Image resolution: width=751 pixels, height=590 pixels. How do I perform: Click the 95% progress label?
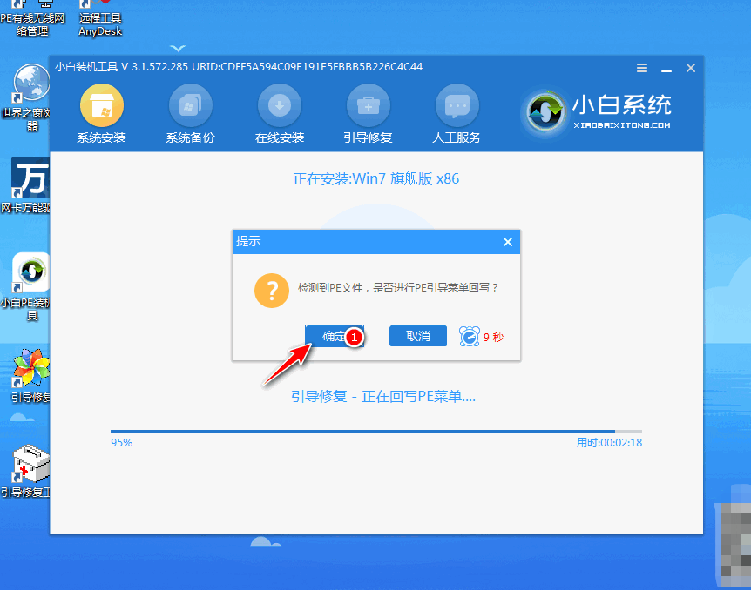point(122,443)
